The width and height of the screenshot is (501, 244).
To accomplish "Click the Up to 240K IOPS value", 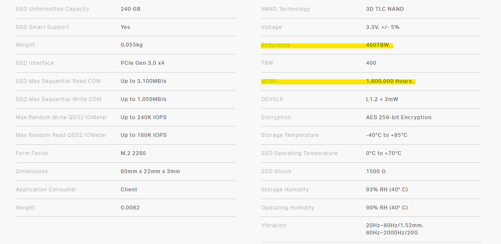I will click(143, 117).
